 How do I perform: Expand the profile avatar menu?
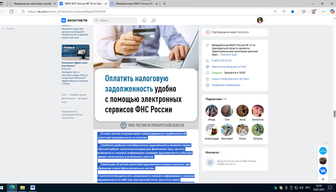(261, 20)
